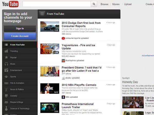Click the dkostv channel avatar

tap(63, 78)
